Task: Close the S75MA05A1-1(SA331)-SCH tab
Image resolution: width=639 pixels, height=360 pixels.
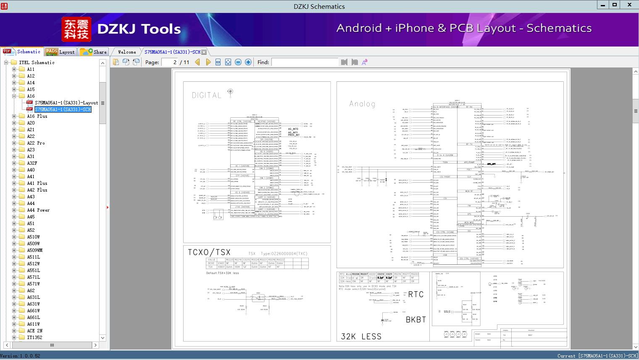Action: (204, 52)
